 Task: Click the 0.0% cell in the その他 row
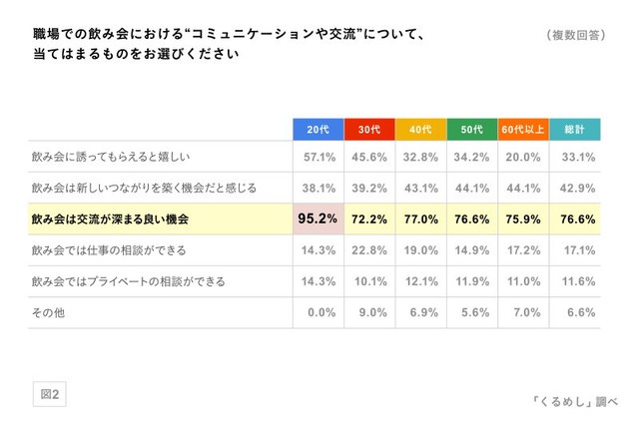[319, 311]
